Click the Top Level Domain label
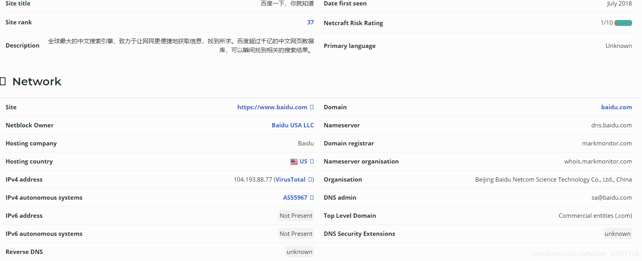This screenshot has width=642, height=261. [350, 216]
